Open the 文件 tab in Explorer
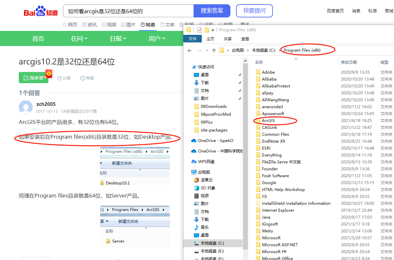Viewport: 394px width, 260px height. pyautogui.click(x=193, y=39)
